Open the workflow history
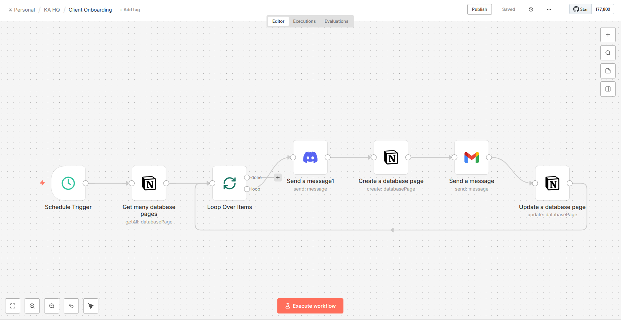Screen dimensions: 621x320 coord(531,9)
